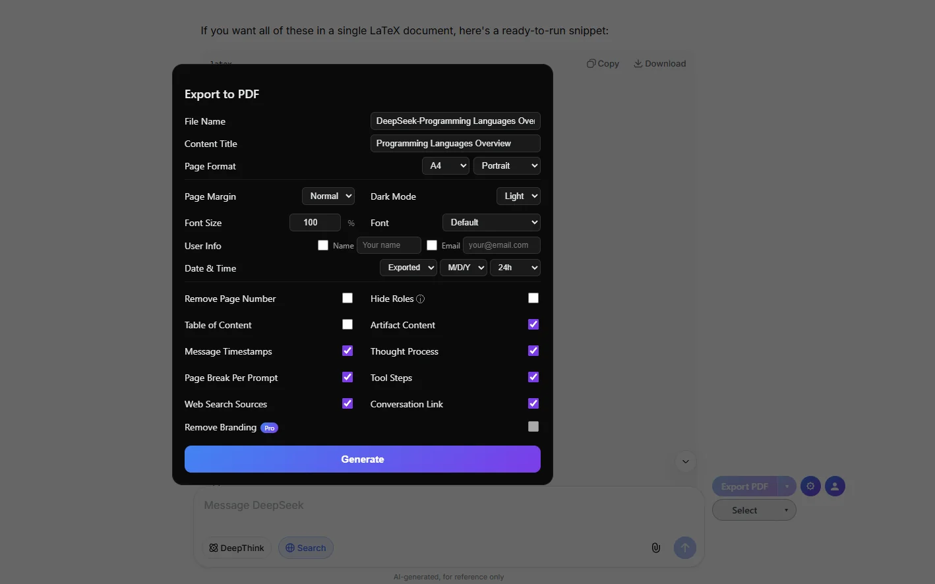
Task: Open the Page Margin Normal dropdown
Action: 328,196
